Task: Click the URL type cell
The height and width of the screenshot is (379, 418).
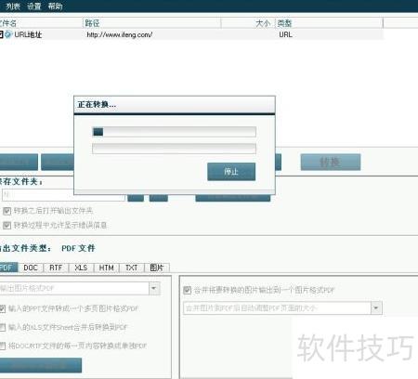Action: [x=285, y=34]
